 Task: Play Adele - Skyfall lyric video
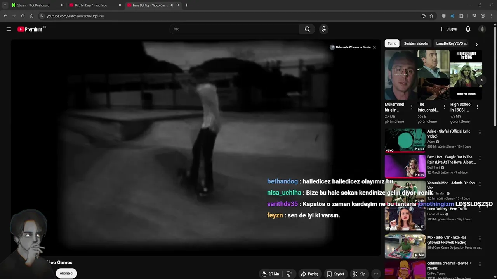tap(405, 140)
